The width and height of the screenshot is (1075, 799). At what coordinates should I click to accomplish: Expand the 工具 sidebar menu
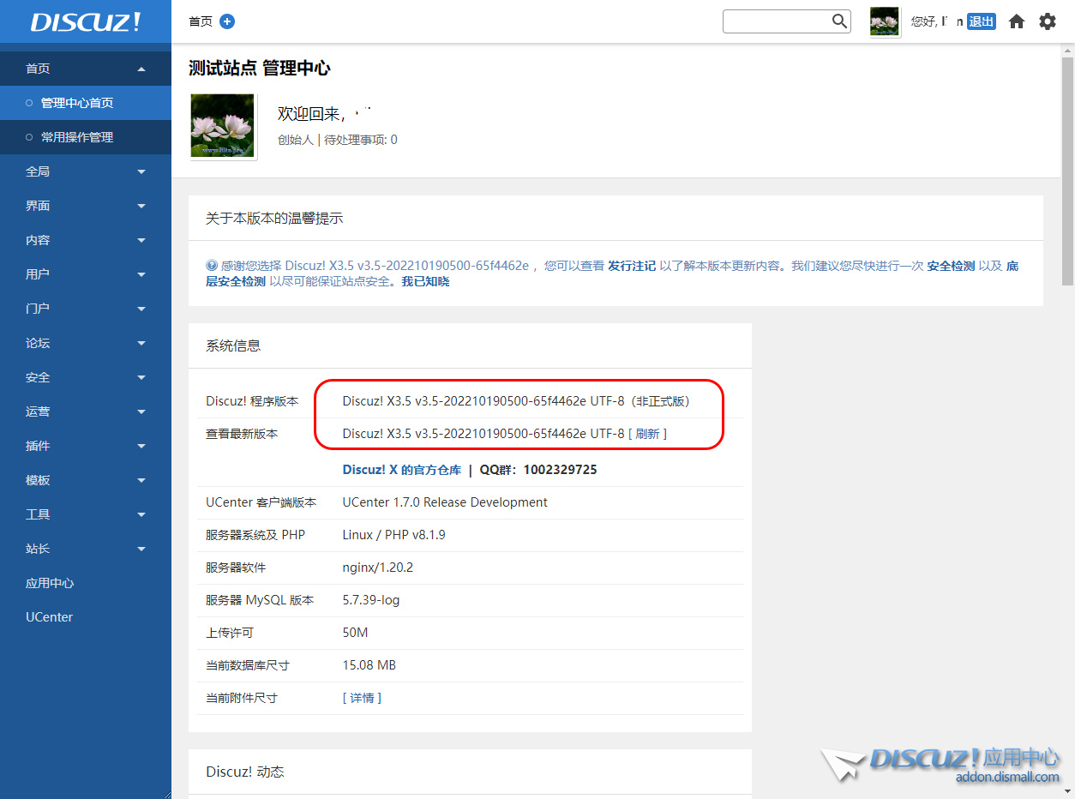86,514
